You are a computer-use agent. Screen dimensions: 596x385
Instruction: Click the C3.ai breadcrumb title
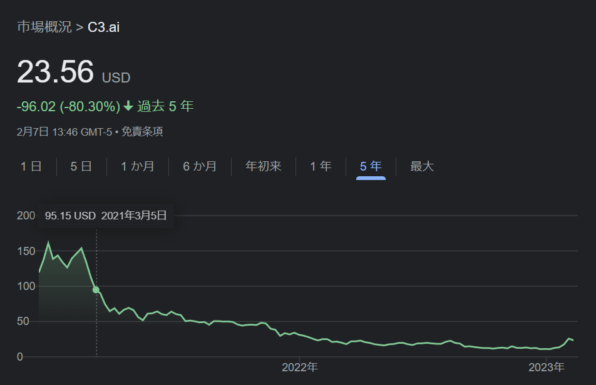pyautogui.click(x=103, y=27)
